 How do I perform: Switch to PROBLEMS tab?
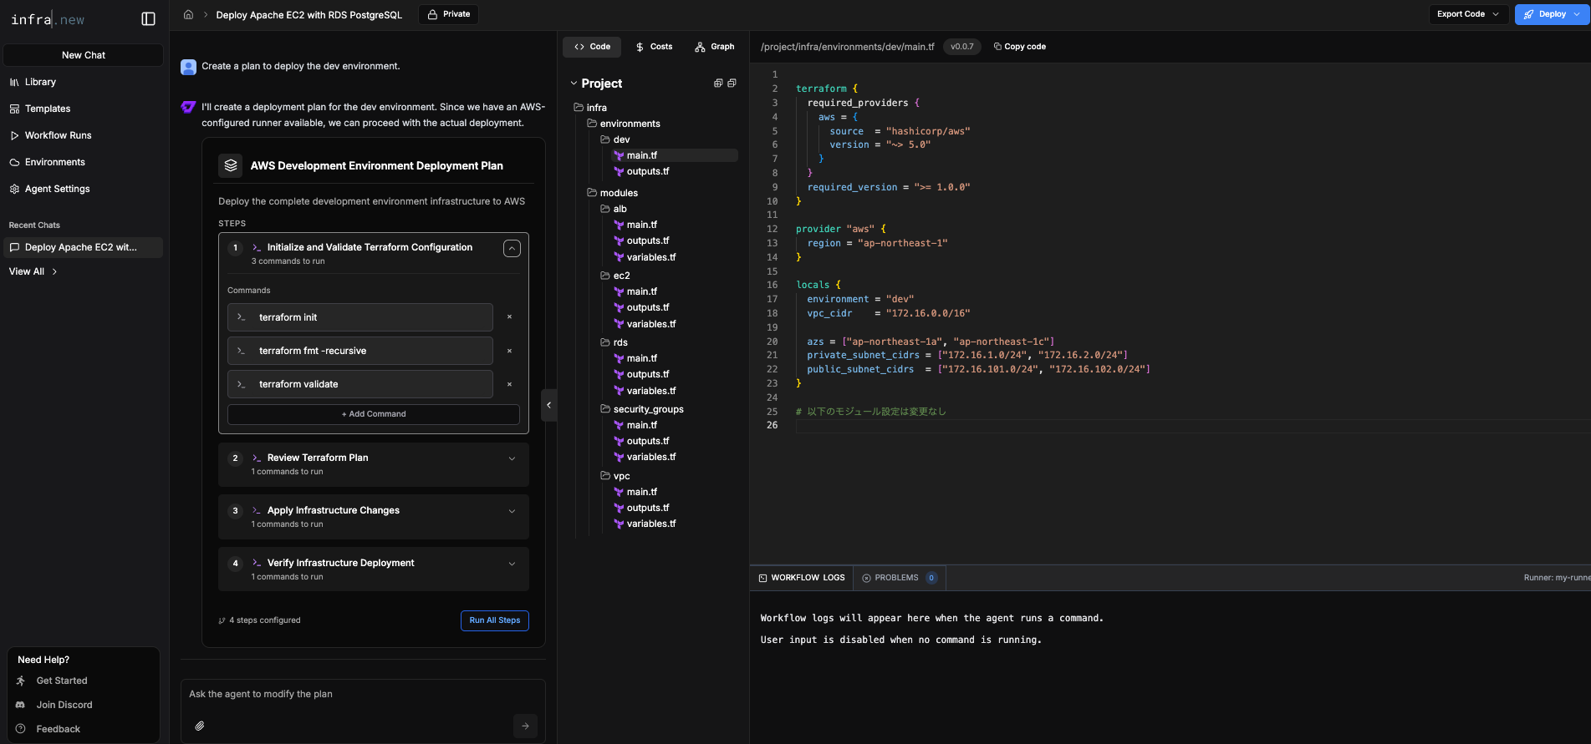point(900,578)
